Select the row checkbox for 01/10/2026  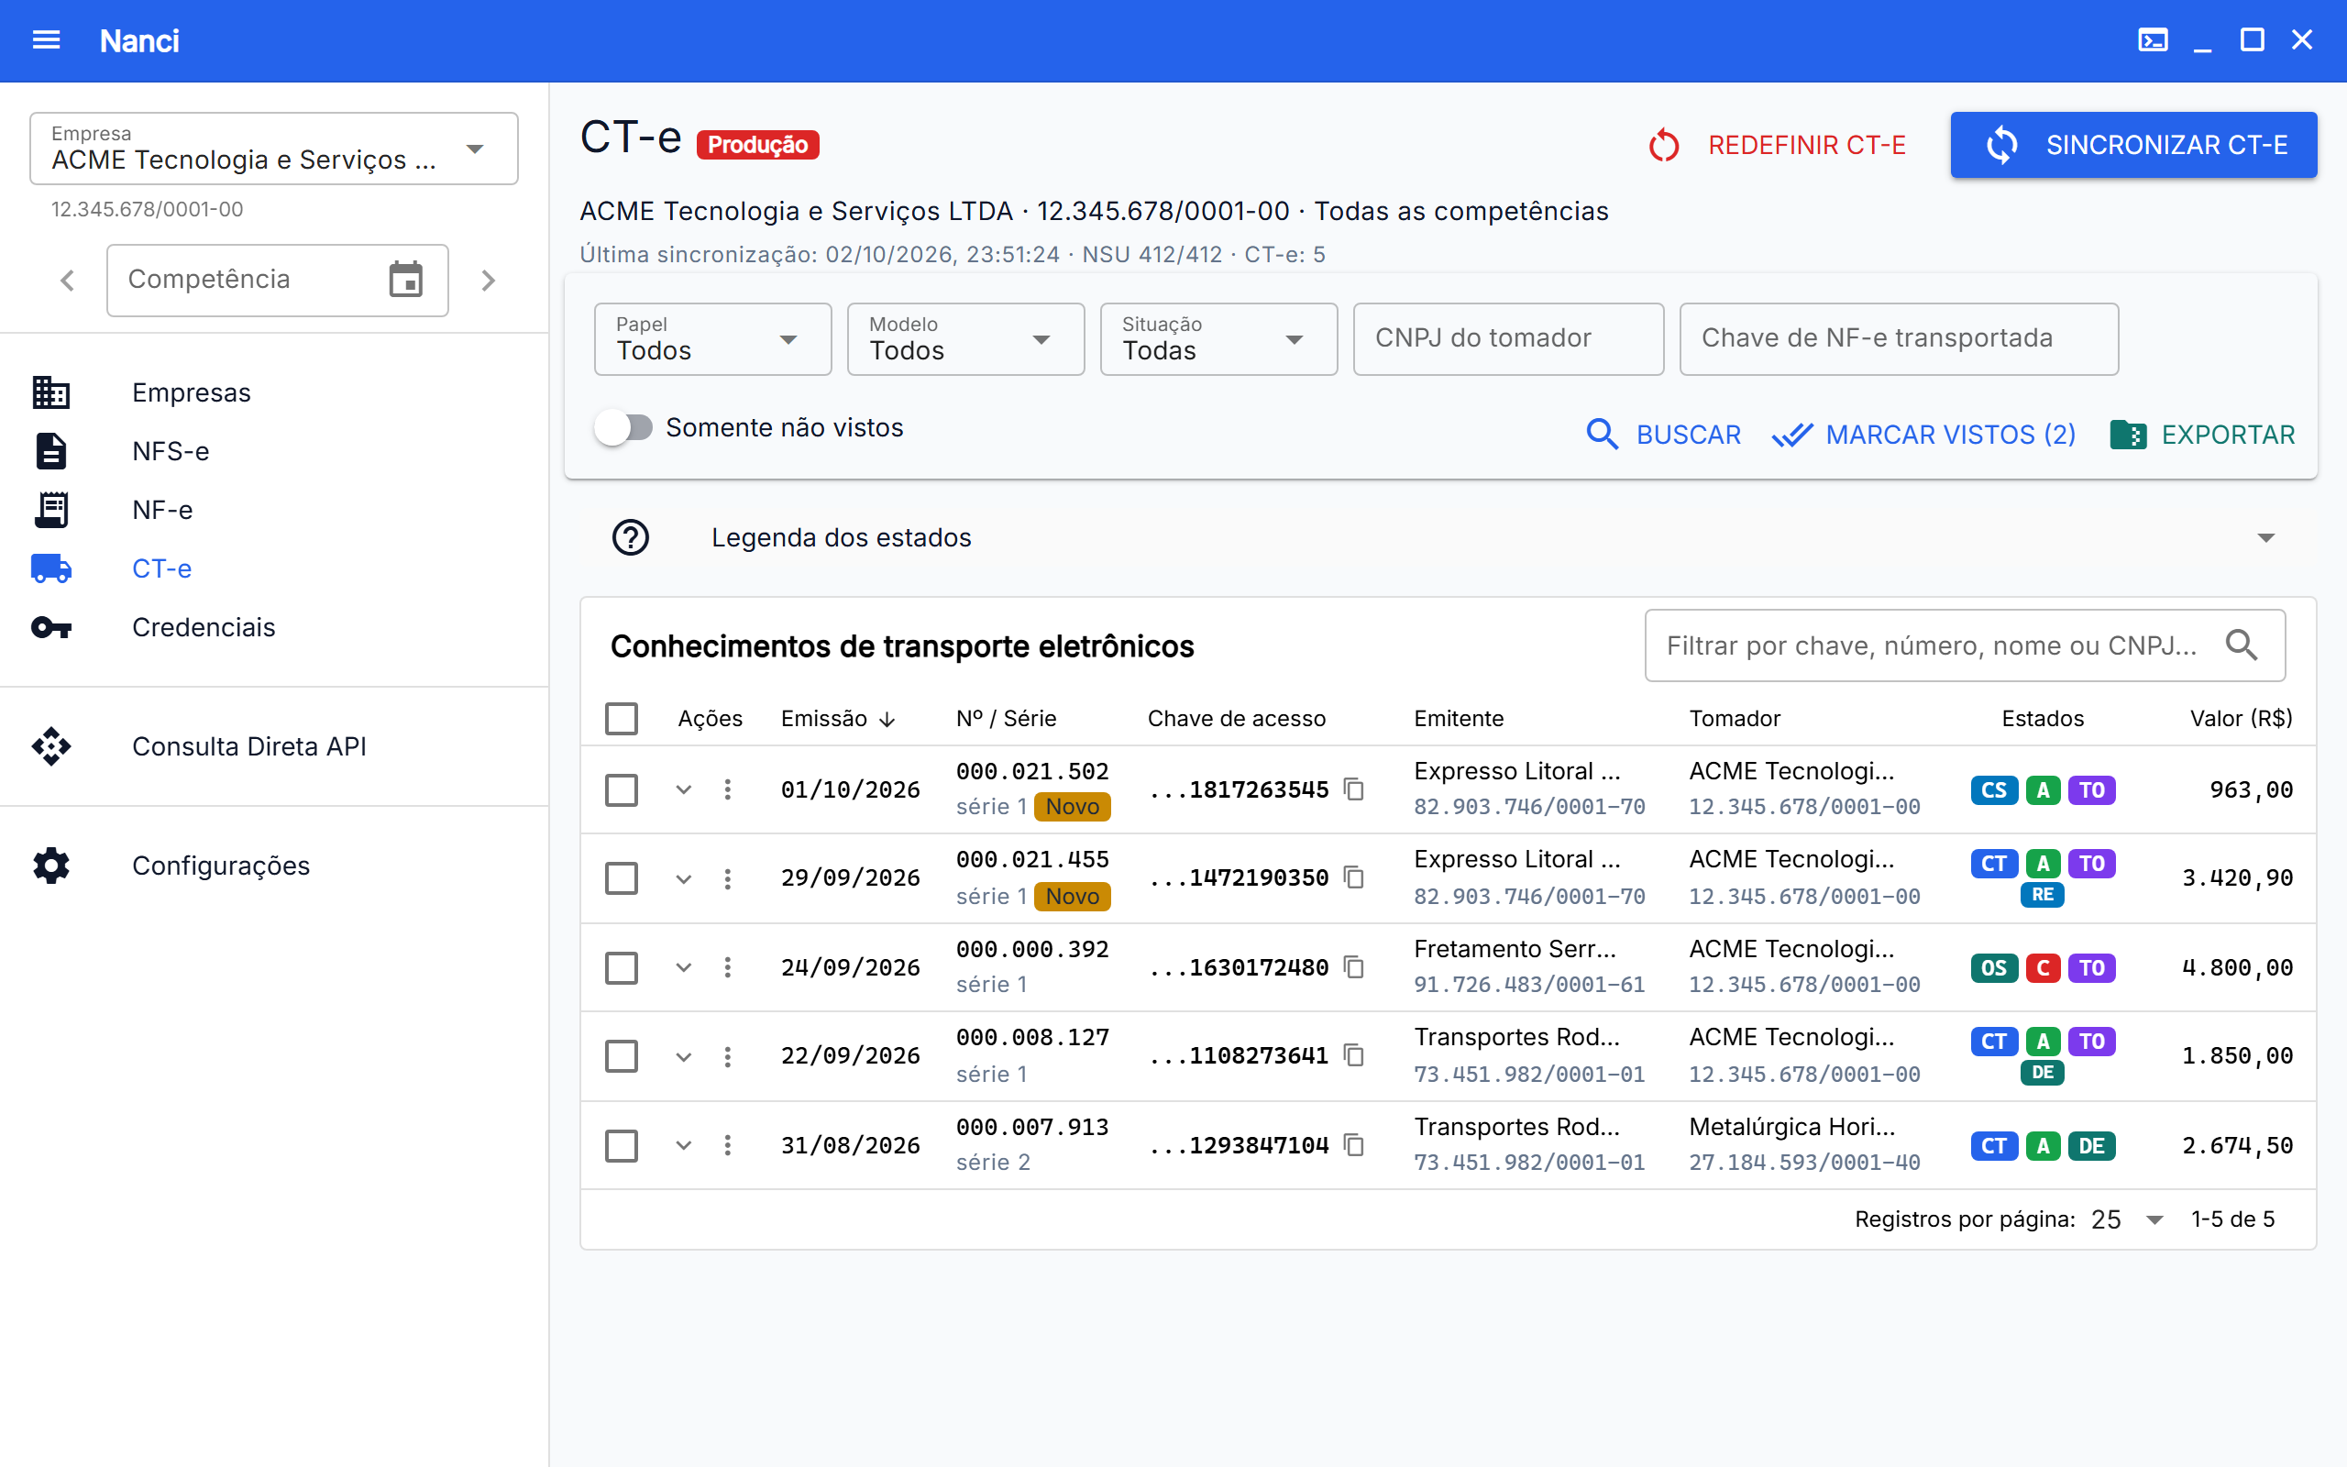click(x=622, y=789)
